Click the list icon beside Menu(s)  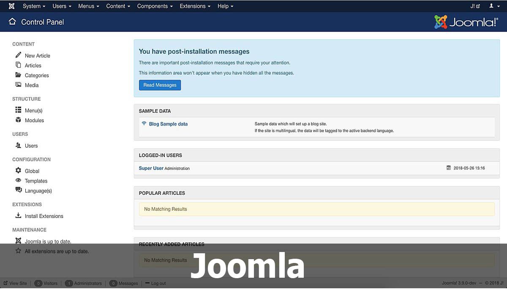click(x=18, y=110)
